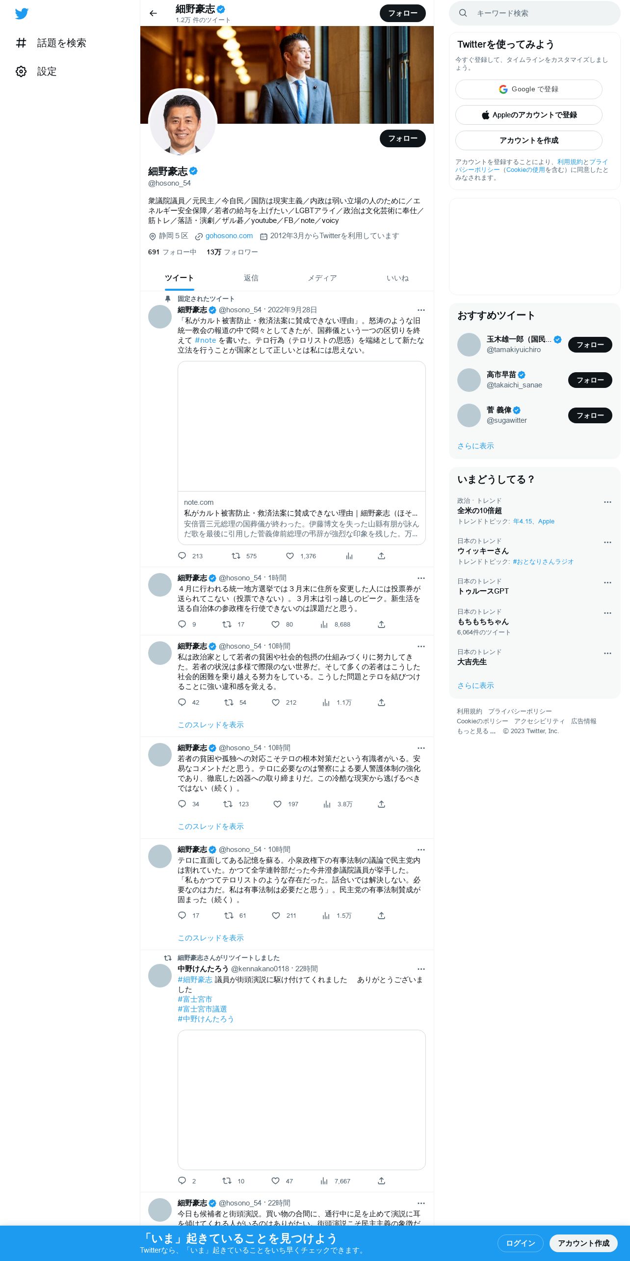The height and width of the screenshot is (1261, 630).
Task: Share the tweet with 1.5万 views
Action: pos(381,915)
